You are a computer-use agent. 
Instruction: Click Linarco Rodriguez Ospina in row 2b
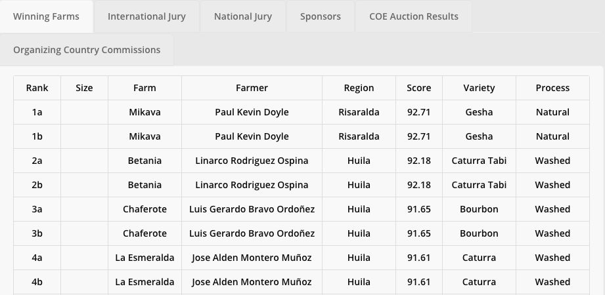coord(252,185)
